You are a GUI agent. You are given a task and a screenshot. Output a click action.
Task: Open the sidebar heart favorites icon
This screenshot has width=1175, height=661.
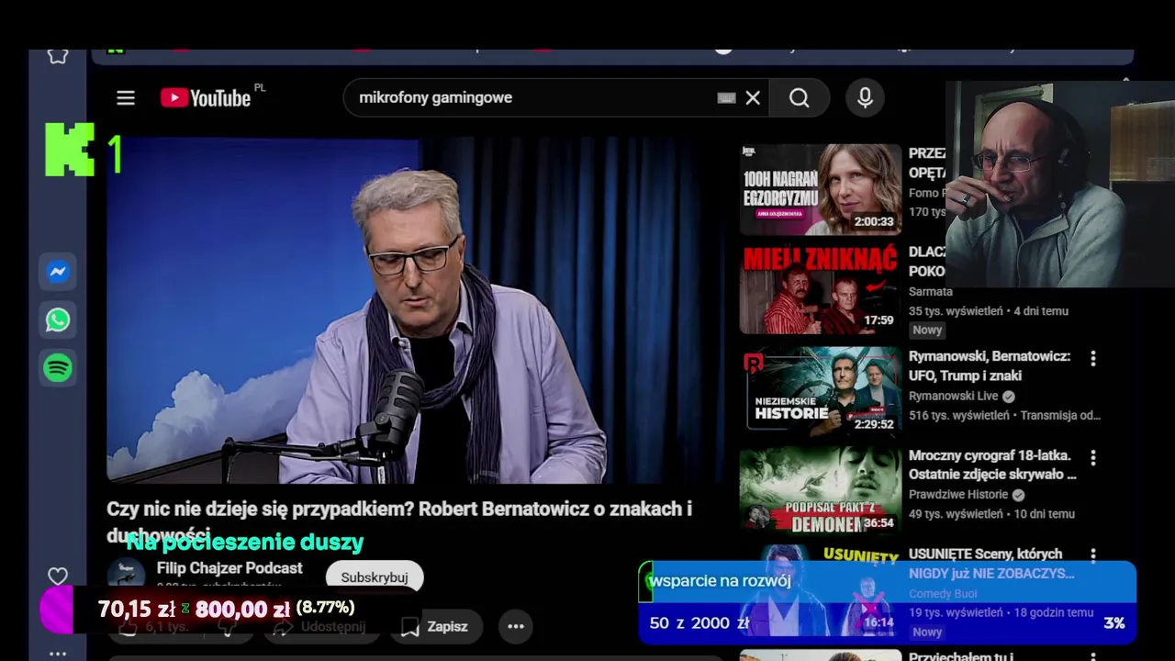58,577
